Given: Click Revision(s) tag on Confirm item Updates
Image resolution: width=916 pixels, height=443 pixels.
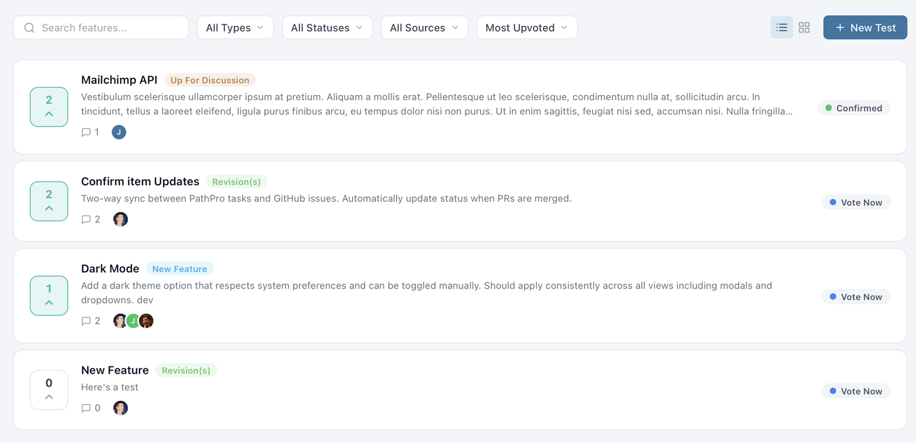Looking at the screenshot, I should pyautogui.click(x=236, y=181).
